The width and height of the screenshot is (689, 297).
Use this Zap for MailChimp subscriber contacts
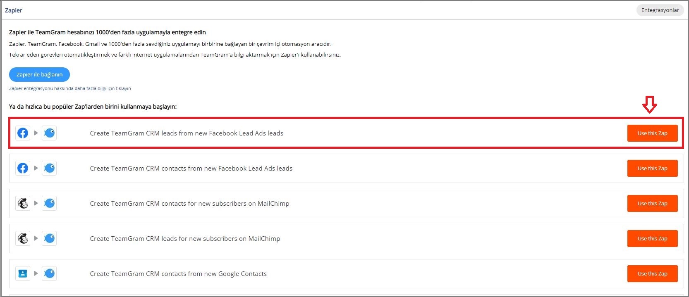coord(652,204)
